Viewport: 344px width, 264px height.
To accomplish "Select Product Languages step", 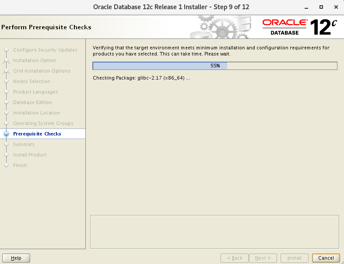I will tap(35, 92).
